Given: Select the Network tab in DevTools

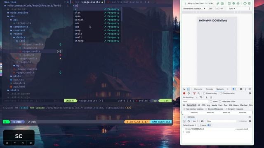Looking at the screenshot, I should tap(220, 89).
